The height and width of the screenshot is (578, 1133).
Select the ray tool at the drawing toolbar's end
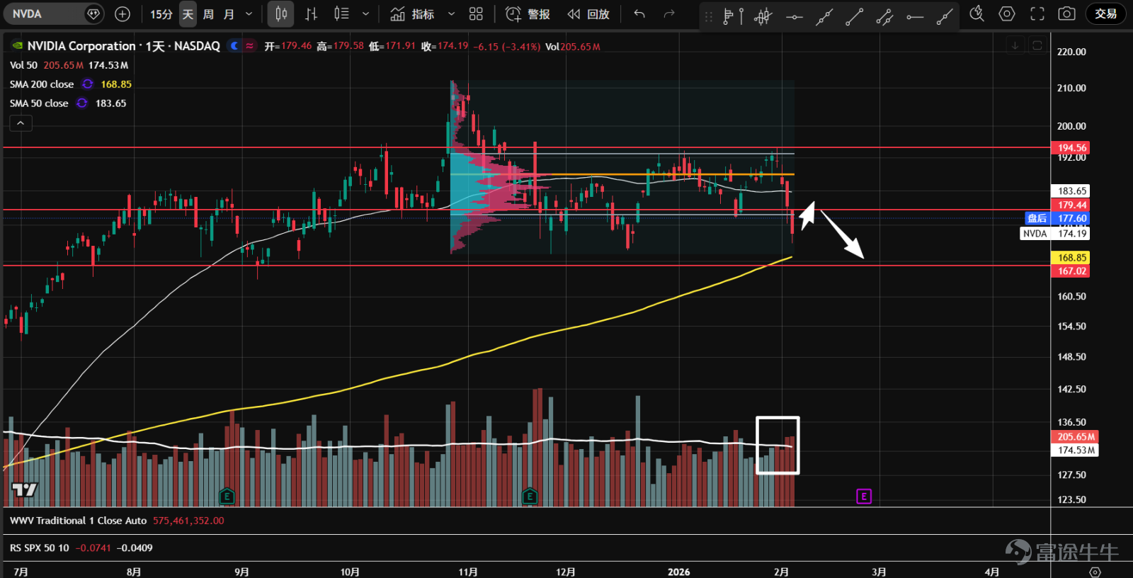click(945, 16)
